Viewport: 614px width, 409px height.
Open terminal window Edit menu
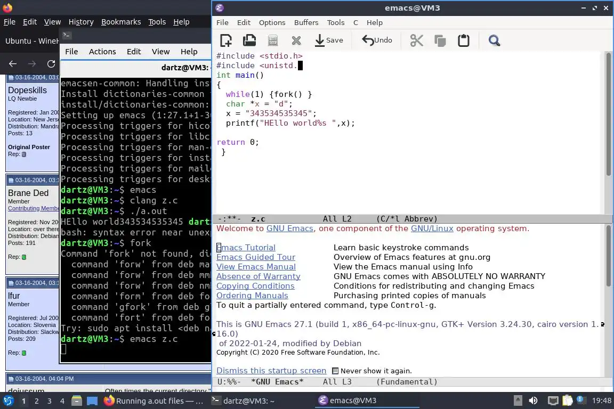[x=134, y=52]
